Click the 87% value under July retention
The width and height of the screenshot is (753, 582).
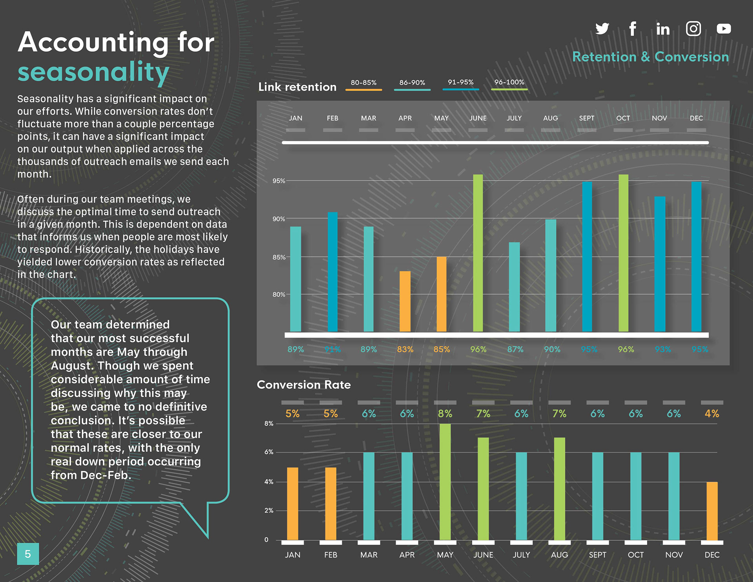515,349
